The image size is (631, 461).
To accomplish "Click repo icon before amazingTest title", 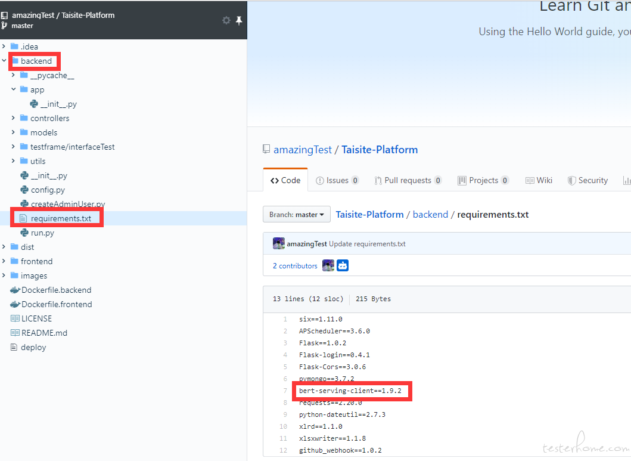I will (266, 149).
